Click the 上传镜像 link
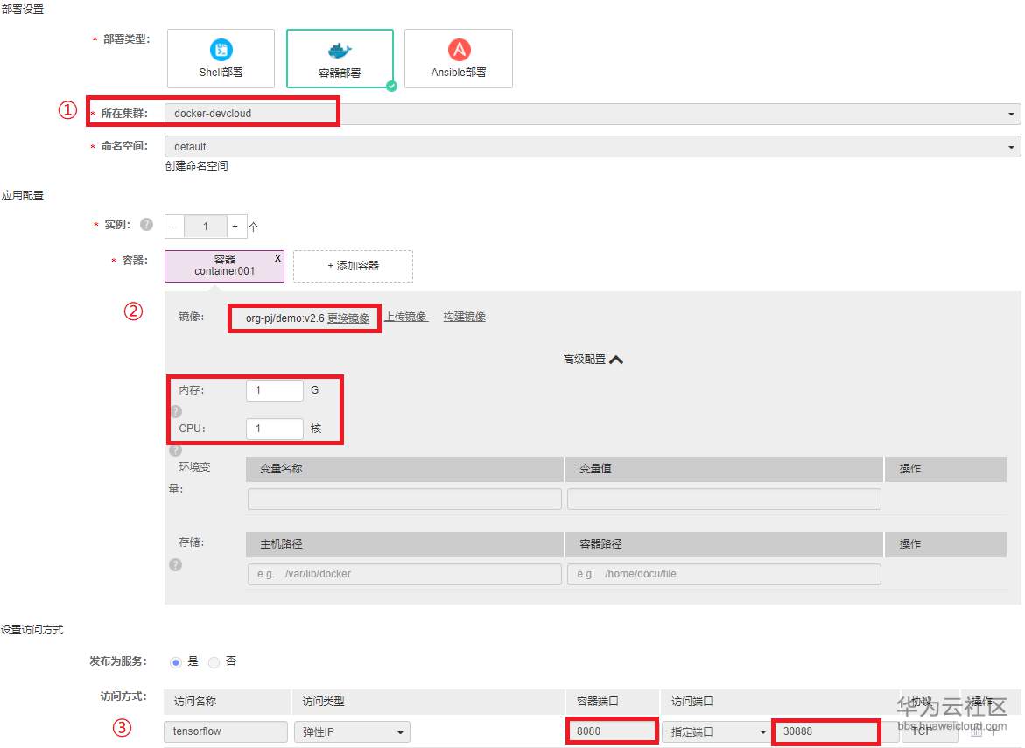 (x=405, y=316)
